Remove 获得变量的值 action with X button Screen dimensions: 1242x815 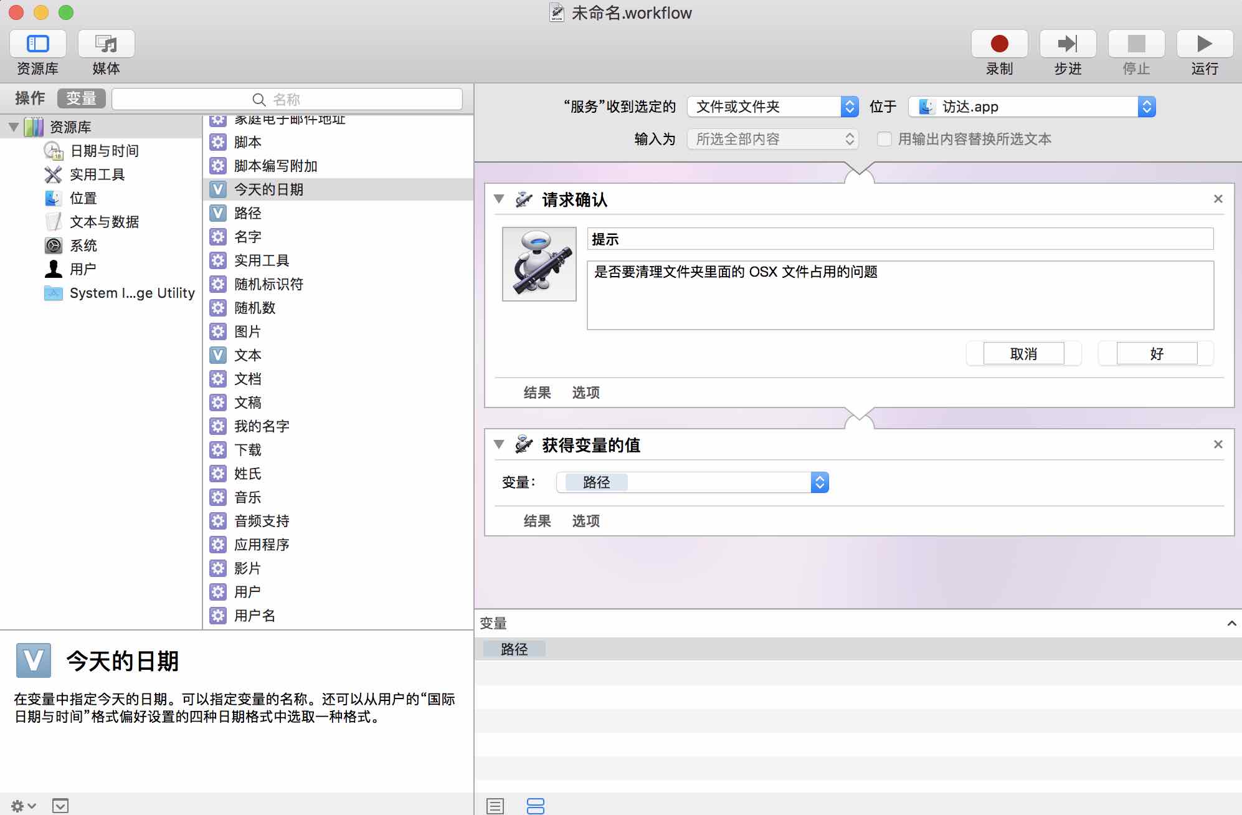click(x=1218, y=444)
